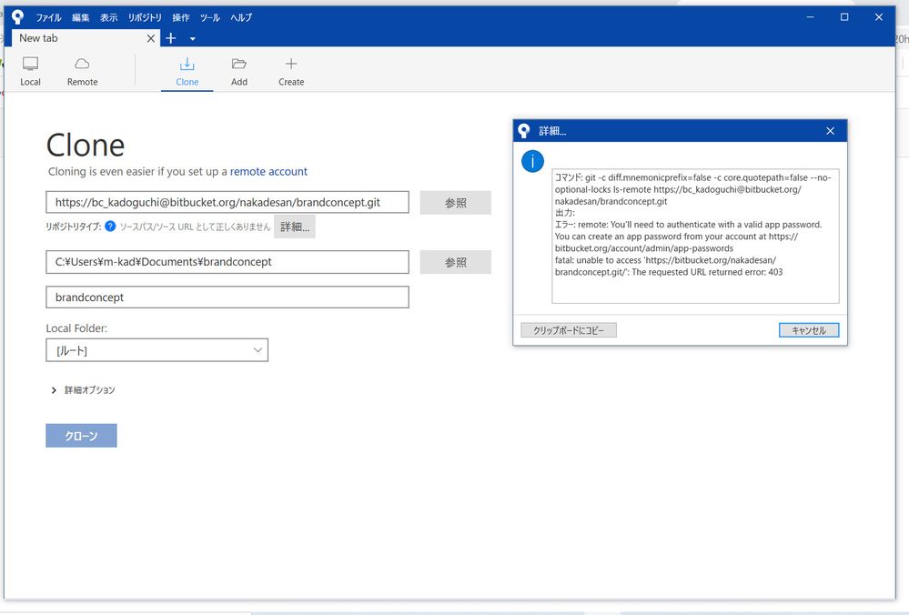Select the Add repository toolbar icon

click(238, 71)
